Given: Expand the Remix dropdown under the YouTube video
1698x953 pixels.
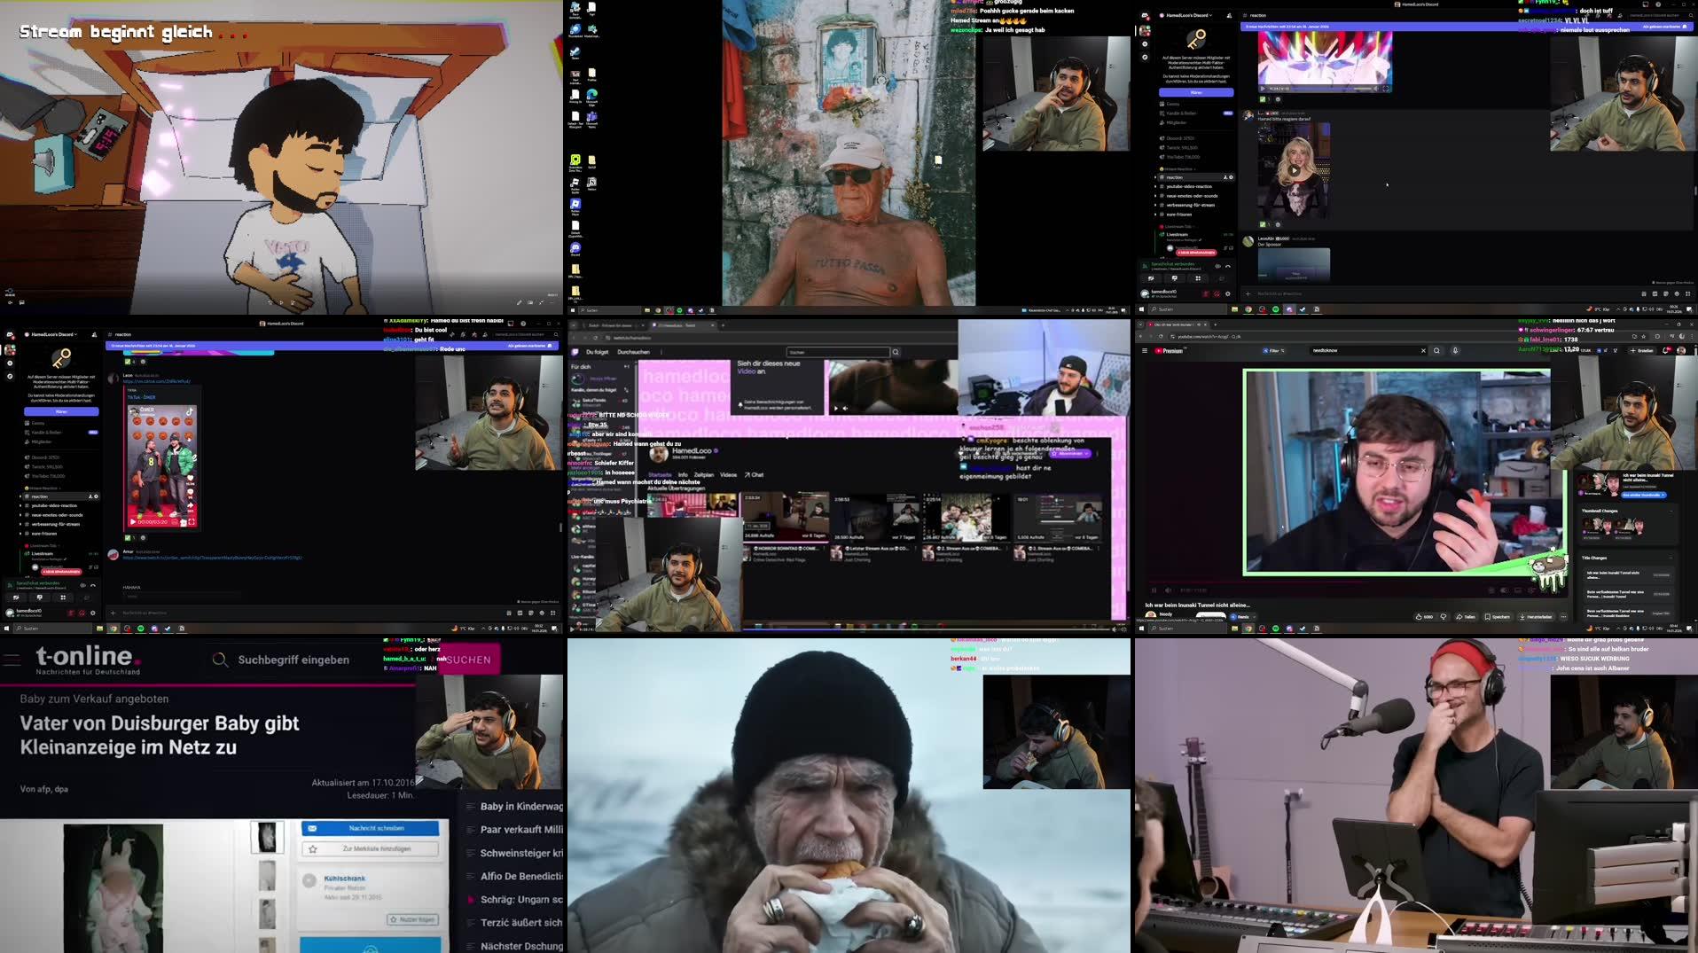Looking at the screenshot, I should [x=1254, y=616].
